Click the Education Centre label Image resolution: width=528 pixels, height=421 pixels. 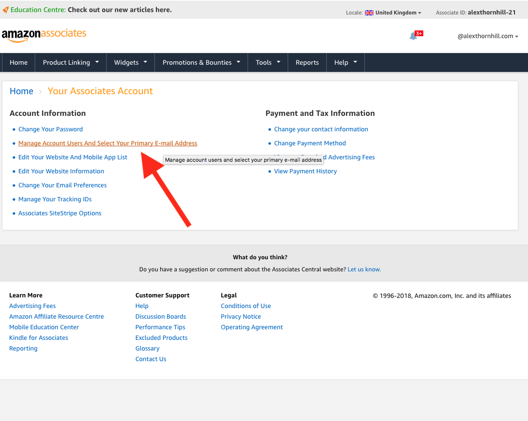pyautogui.click(x=38, y=10)
